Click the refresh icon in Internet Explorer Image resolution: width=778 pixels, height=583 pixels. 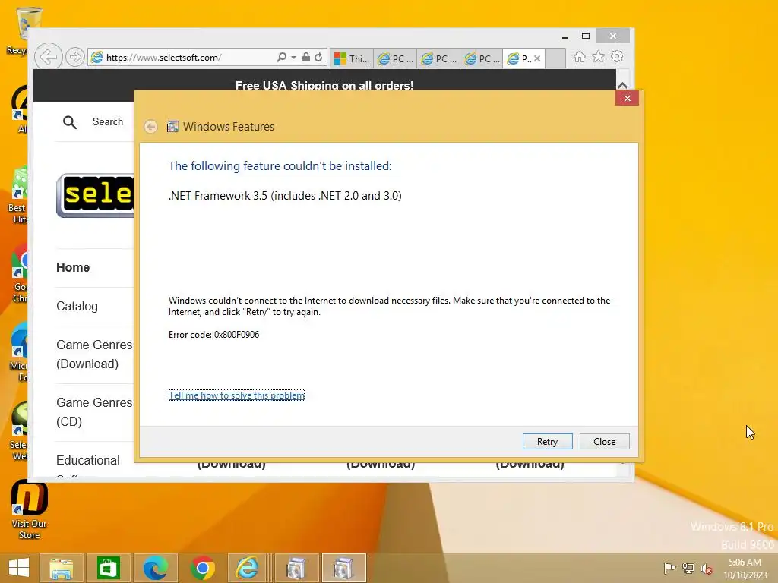point(318,58)
